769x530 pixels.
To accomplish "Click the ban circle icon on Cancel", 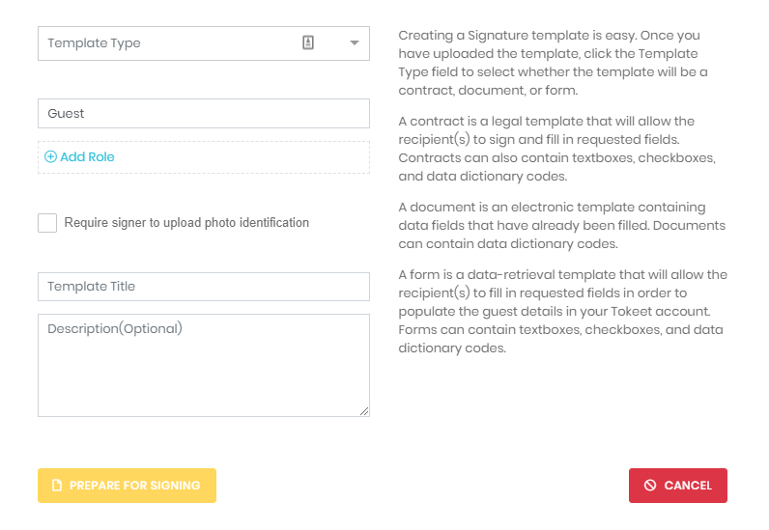I will point(650,486).
